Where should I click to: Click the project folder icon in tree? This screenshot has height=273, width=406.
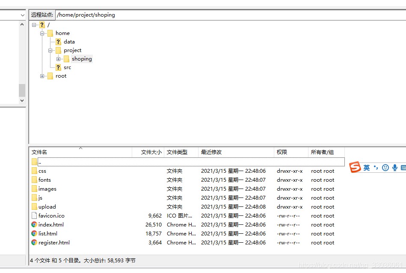point(58,50)
